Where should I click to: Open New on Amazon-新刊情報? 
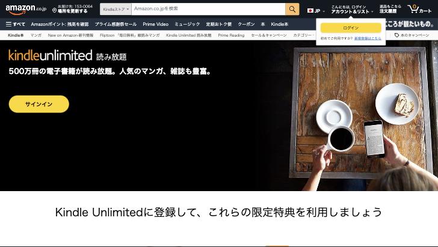(x=70, y=35)
